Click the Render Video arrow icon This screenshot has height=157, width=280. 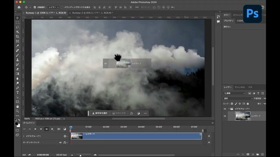(29, 155)
